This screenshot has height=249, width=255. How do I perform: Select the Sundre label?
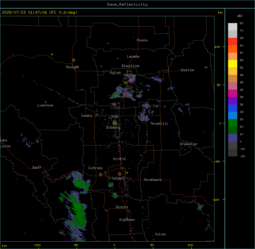86,116
